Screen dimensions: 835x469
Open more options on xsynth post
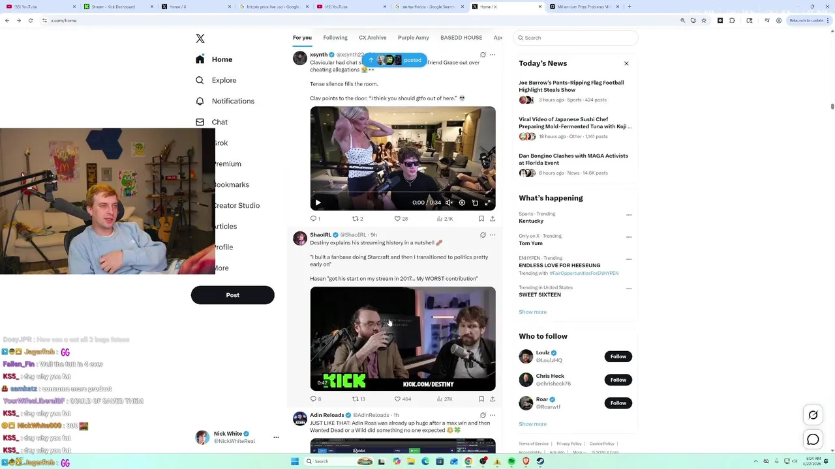[x=493, y=55]
